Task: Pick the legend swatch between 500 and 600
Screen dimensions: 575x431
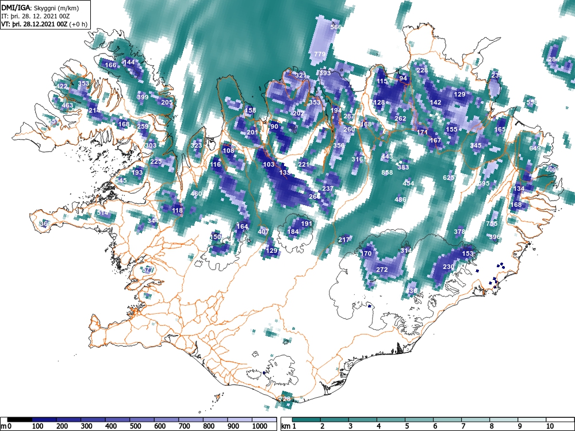Action: [x=142, y=420]
